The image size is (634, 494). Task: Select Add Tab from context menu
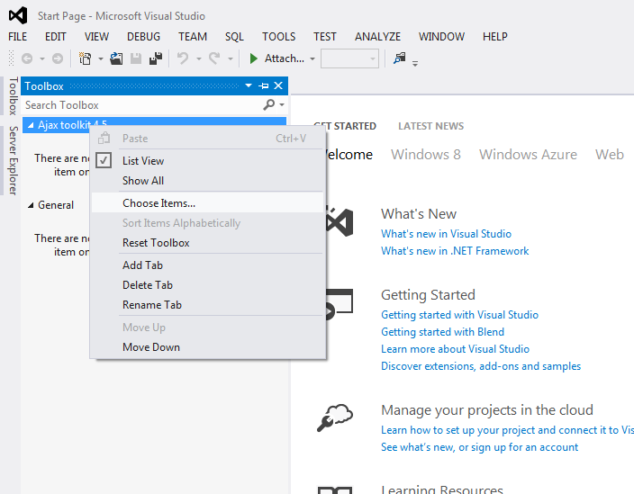coord(207,265)
